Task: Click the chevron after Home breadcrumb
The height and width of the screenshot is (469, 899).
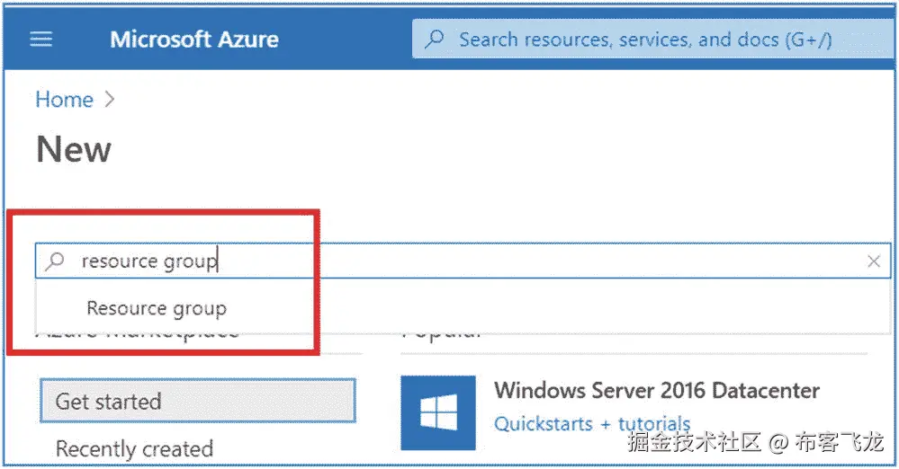Action: [110, 100]
